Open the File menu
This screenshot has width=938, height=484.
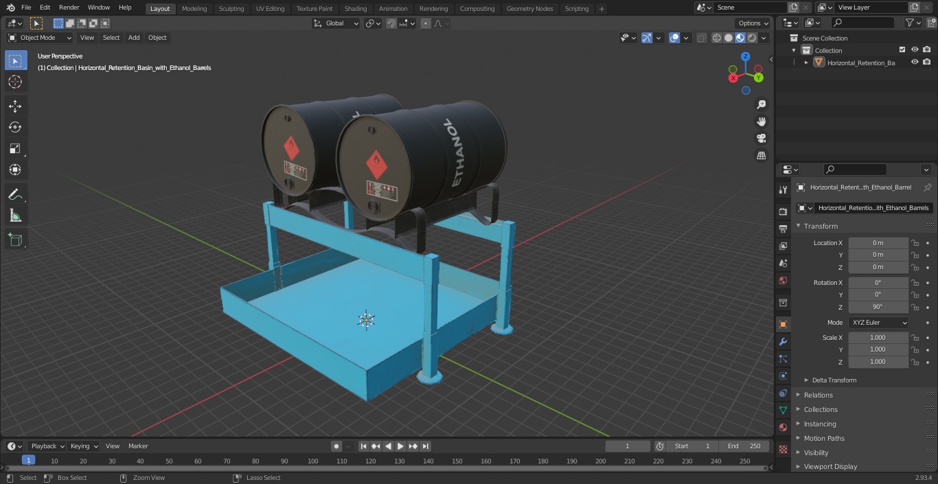point(26,8)
